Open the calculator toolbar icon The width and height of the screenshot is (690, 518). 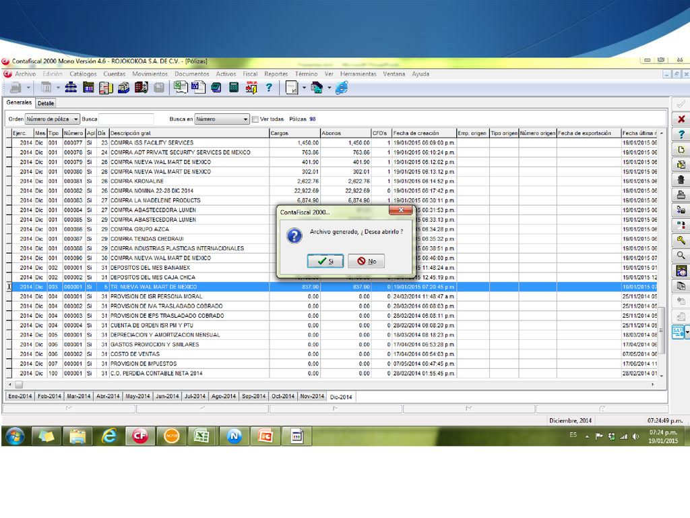[x=234, y=88]
